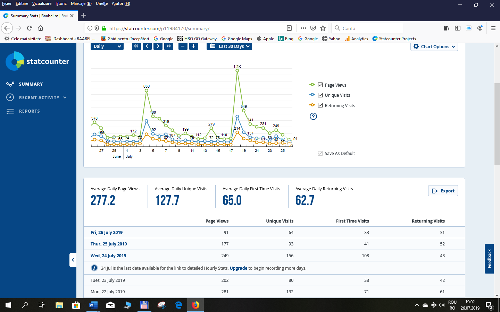
Task: Uncheck the Page Views checkbox
Action: coord(320,84)
